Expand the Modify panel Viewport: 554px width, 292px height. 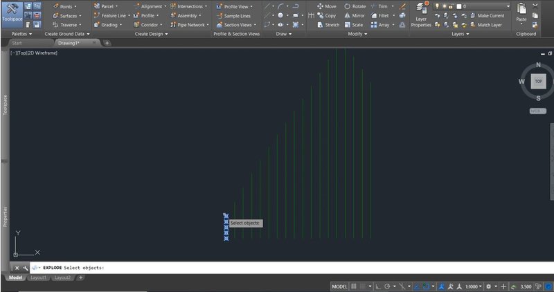pos(357,34)
